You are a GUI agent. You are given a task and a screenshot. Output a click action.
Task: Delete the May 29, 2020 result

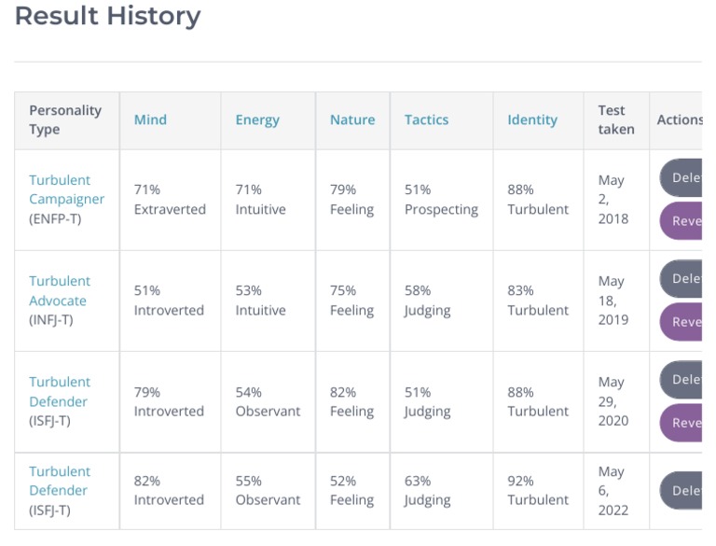683,380
